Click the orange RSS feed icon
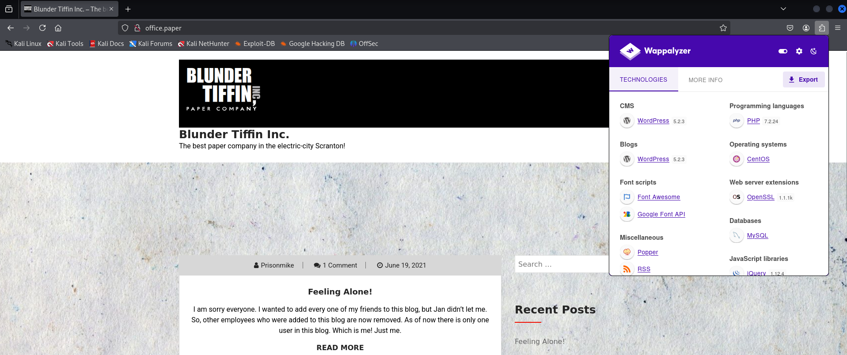 pyautogui.click(x=627, y=269)
